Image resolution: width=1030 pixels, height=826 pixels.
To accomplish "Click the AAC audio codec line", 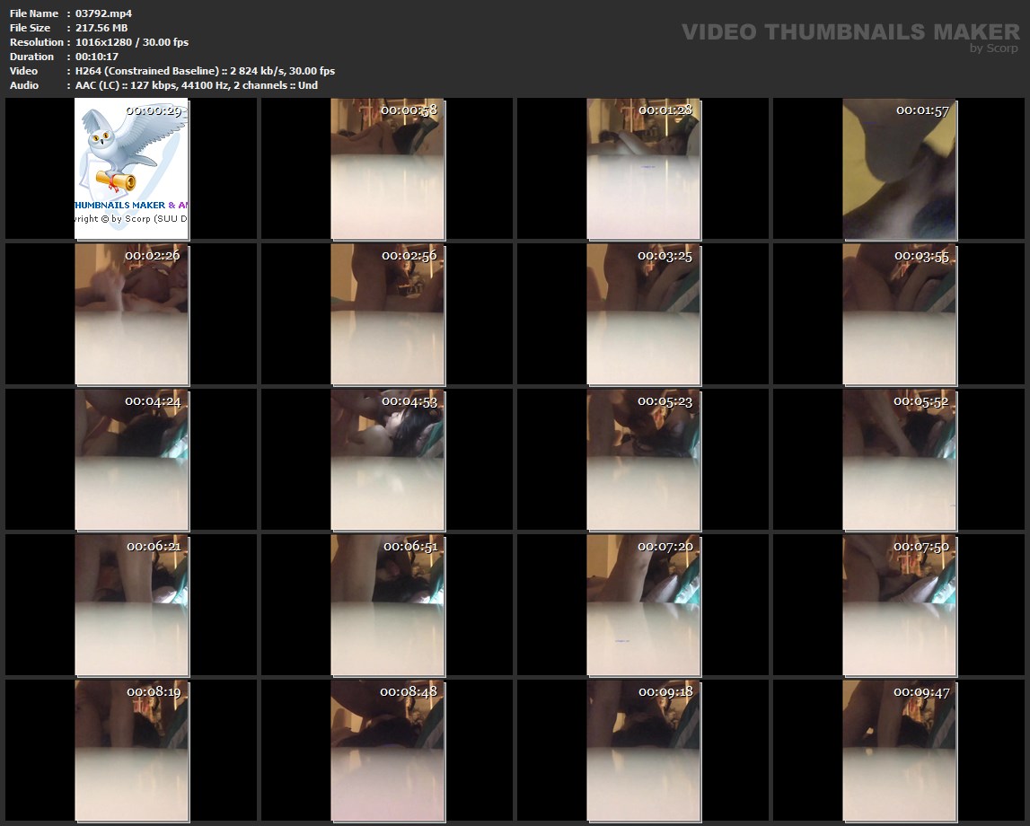I will (x=197, y=85).
